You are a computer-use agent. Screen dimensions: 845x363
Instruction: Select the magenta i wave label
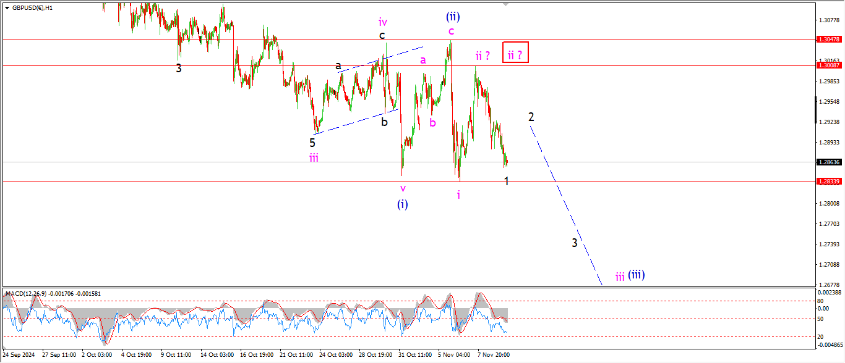[458, 194]
